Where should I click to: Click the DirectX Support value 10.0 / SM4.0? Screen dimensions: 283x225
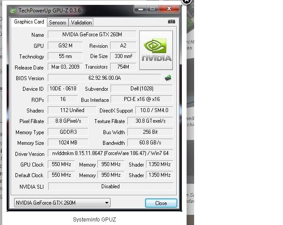(x=154, y=110)
